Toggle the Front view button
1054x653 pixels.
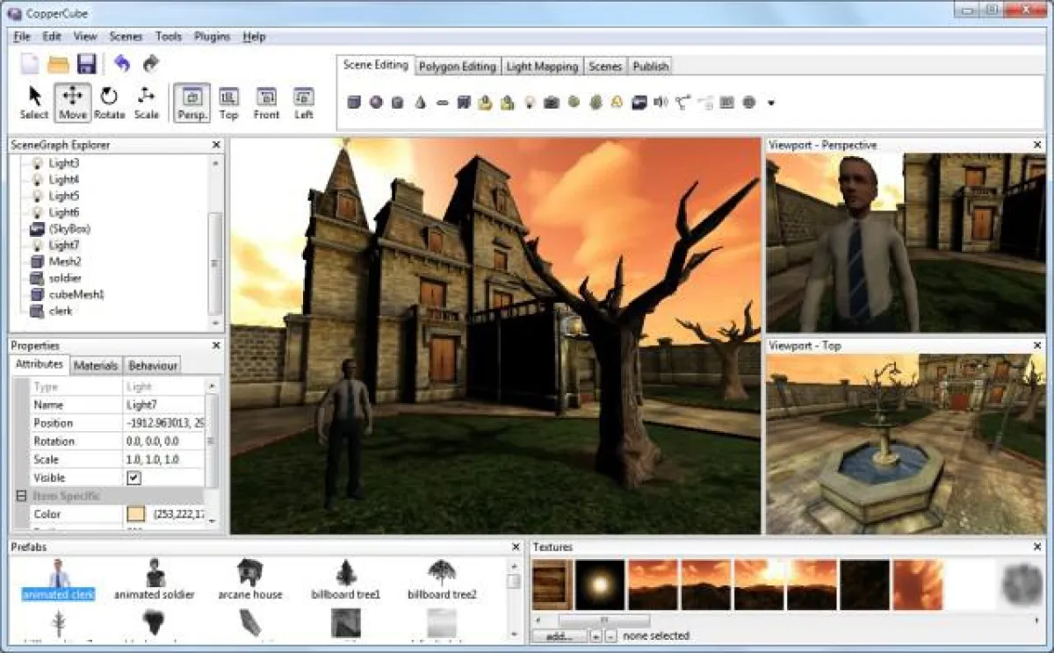click(266, 102)
